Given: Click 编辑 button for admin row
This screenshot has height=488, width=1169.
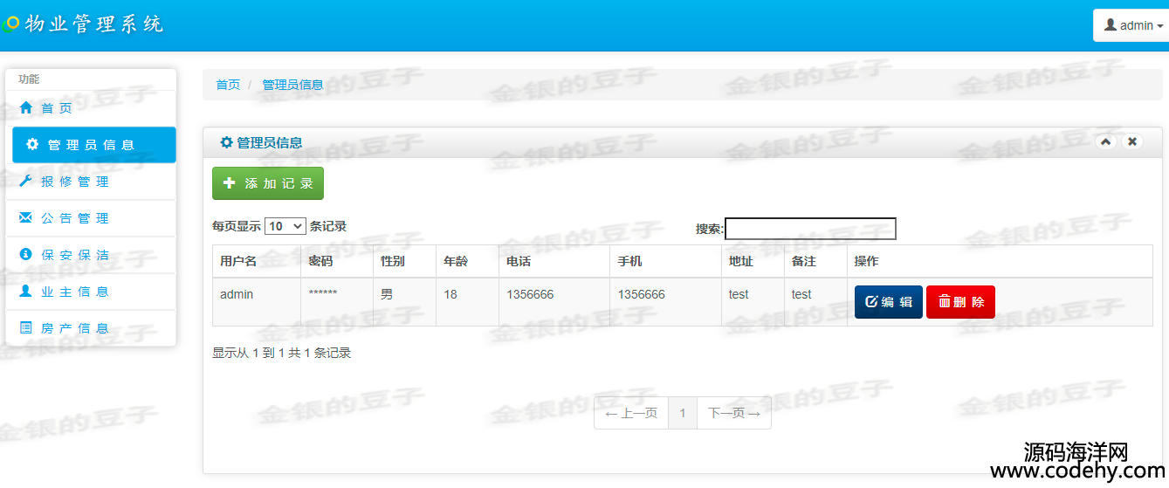Looking at the screenshot, I should point(889,302).
